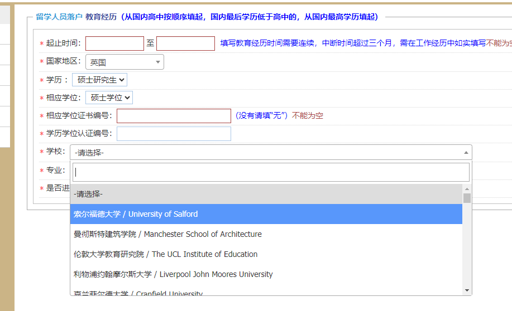This screenshot has width=512, height=311.
Task: Click the end date field after 至
Action: point(185,43)
